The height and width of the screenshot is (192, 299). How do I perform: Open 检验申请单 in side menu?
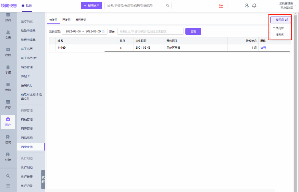click(x=28, y=30)
